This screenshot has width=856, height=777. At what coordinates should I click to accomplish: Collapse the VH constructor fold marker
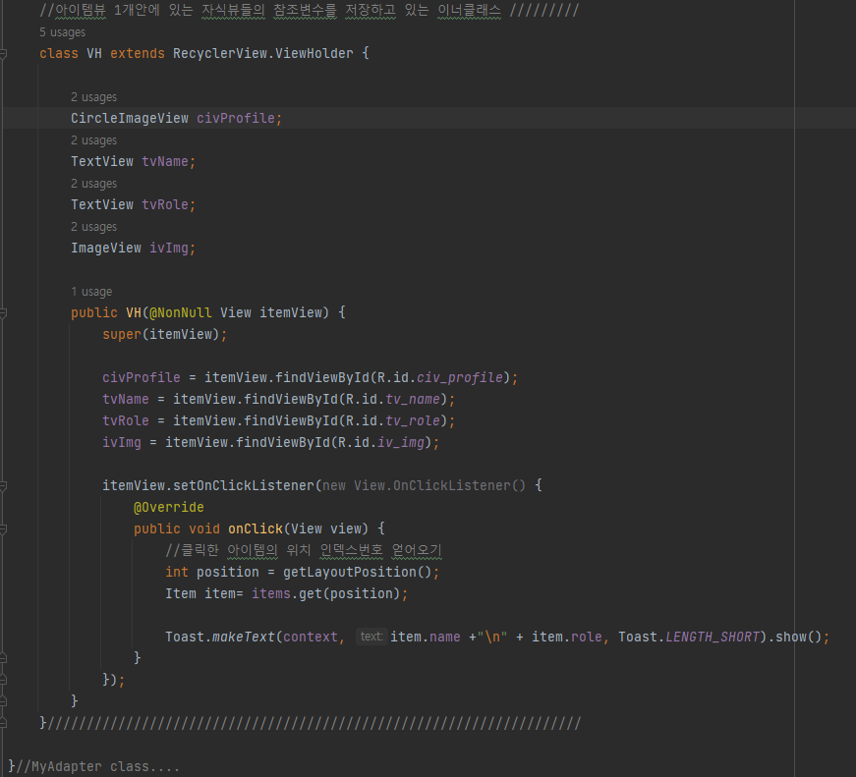[x=3, y=313]
